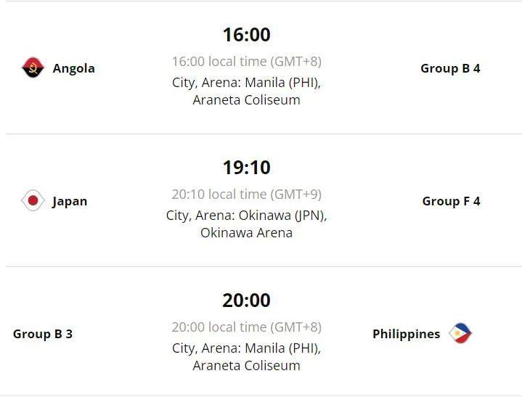This screenshot has height=397, width=522.
Task: Click the 20:00 match time heading
Action: [246, 300]
